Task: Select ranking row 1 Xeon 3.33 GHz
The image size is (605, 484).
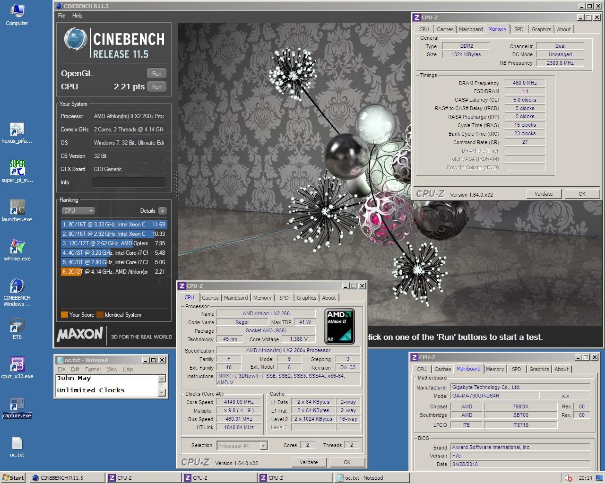Action: click(113, 225)
